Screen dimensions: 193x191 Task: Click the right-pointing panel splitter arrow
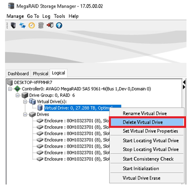(184, 87)
